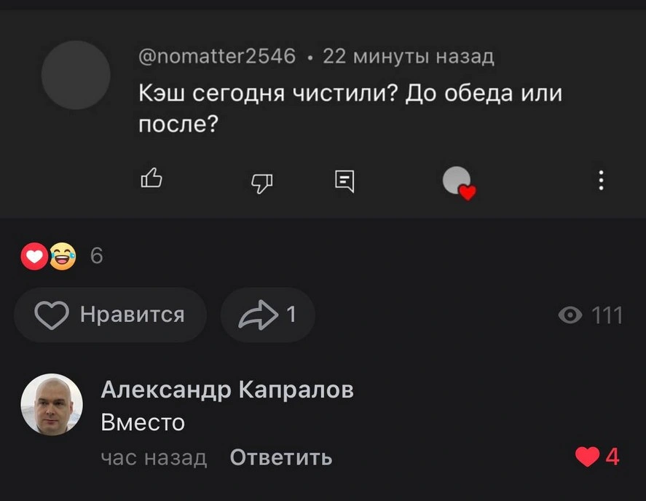The height and width of the screenshot is (501, 646).
Task: Click the thumbs down dislike icon
Action: click(x=261, y=183)
